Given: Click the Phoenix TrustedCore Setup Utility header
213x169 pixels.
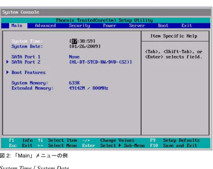Looking at the screenshot, I should coord(104,20).
